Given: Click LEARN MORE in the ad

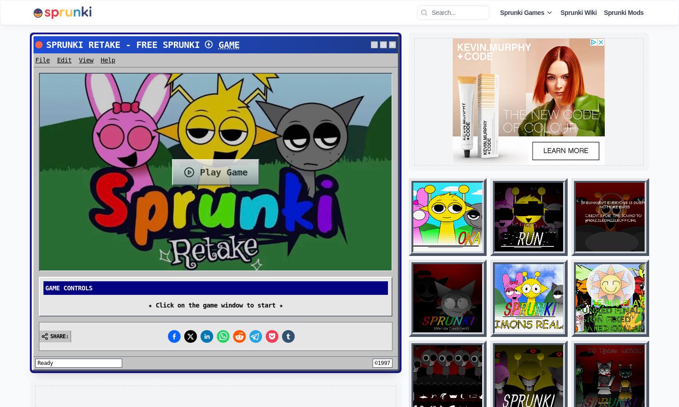Looking at the screenshot, I should click(x=565, y=151).
